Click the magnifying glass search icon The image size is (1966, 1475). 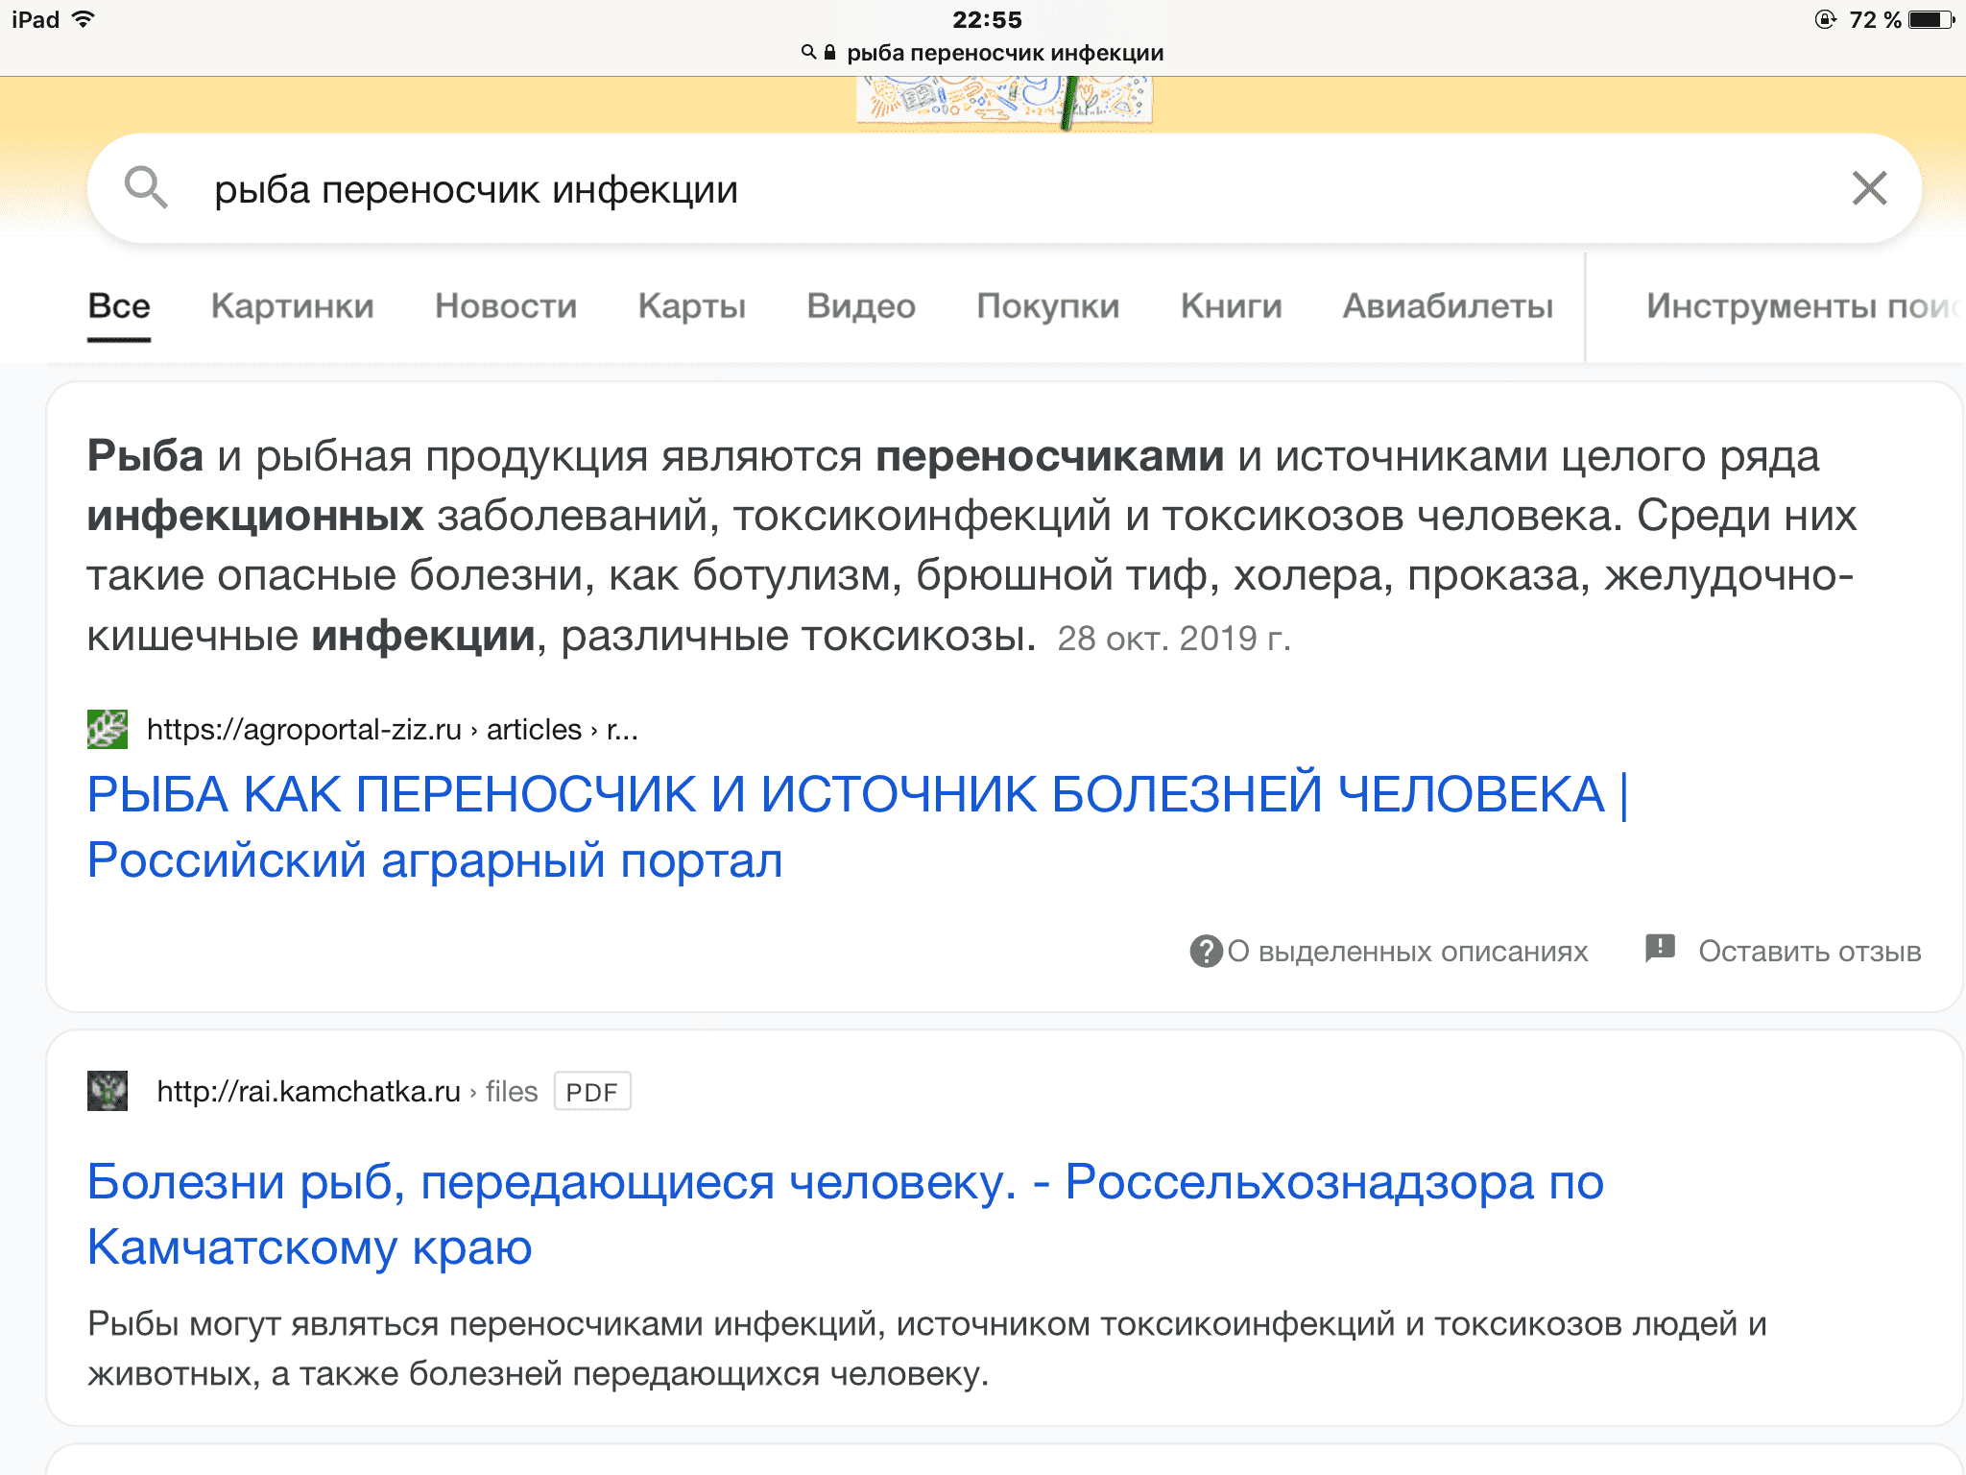146,187
